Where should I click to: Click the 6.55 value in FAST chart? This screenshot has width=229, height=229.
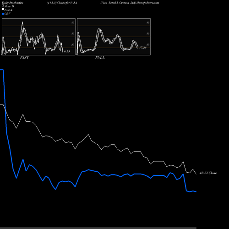(67, 51)
